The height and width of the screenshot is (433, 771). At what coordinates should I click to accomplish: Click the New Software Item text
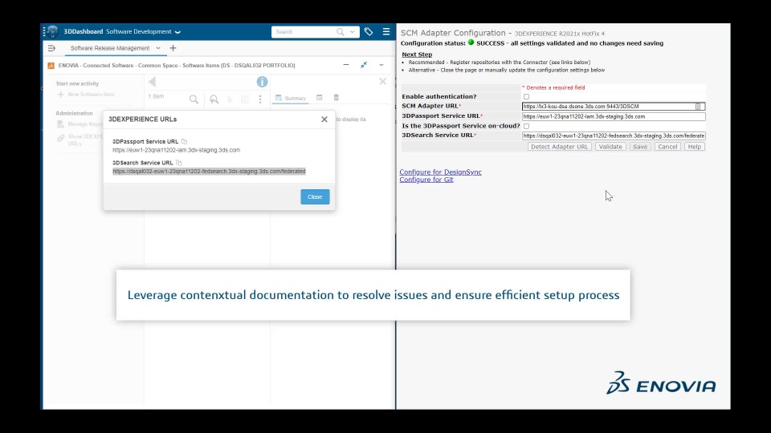click(x=91, y=95)
